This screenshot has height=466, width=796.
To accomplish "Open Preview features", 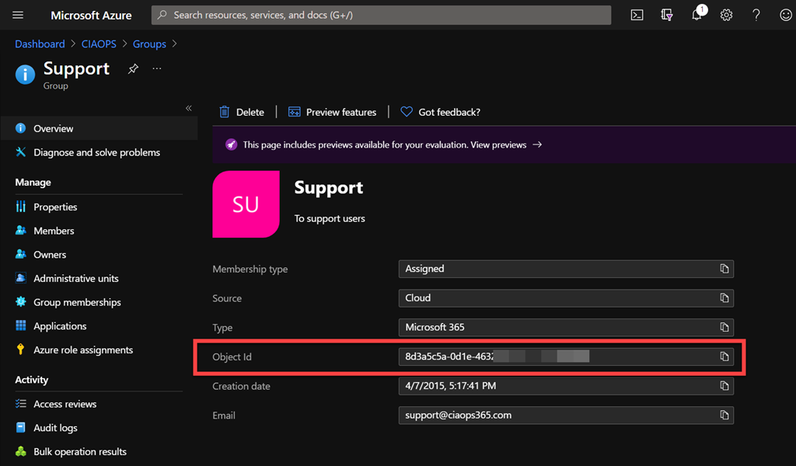I will (332, 112).
